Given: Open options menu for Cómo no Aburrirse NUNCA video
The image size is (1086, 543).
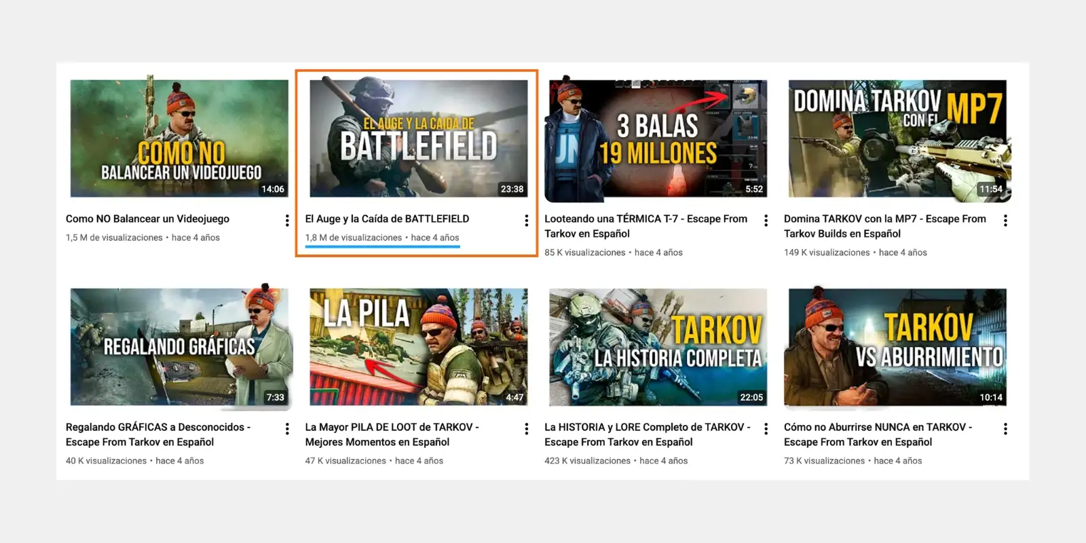Looking at the screenshot, I should click(1005, 429).
